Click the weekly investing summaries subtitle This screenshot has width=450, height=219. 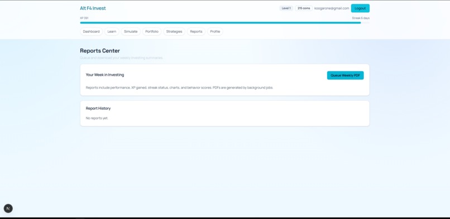tap(121, 58)
